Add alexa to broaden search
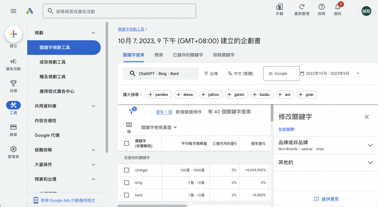This screenshot has width=378, height=207. coord(185,94)
